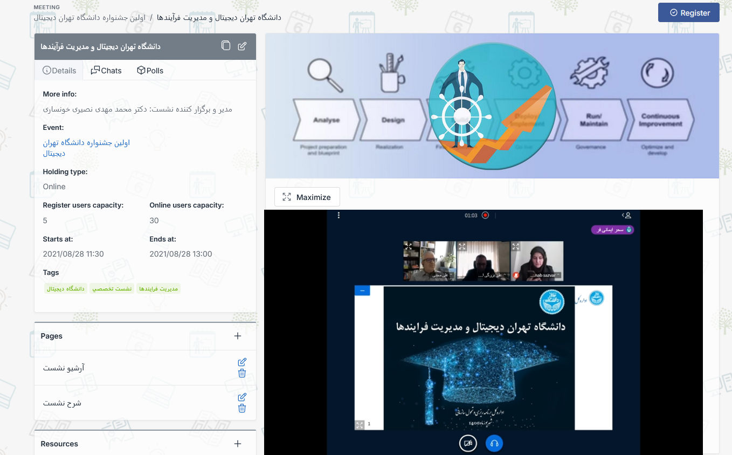Viewport: 732px width, 455px height.
Task: Click the Starts at value 2021/08/28 11:30
Action: [73, 254]
